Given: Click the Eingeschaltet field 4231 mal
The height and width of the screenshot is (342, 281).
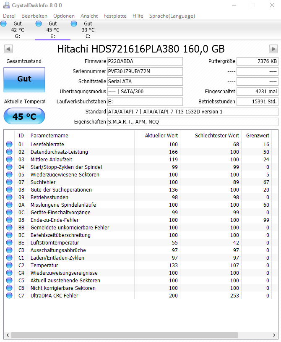Looking at the screenshot, I should (x=258, y=92).
